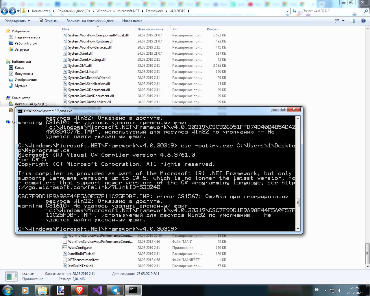Open Рабочий стол in sidebar

26,43
